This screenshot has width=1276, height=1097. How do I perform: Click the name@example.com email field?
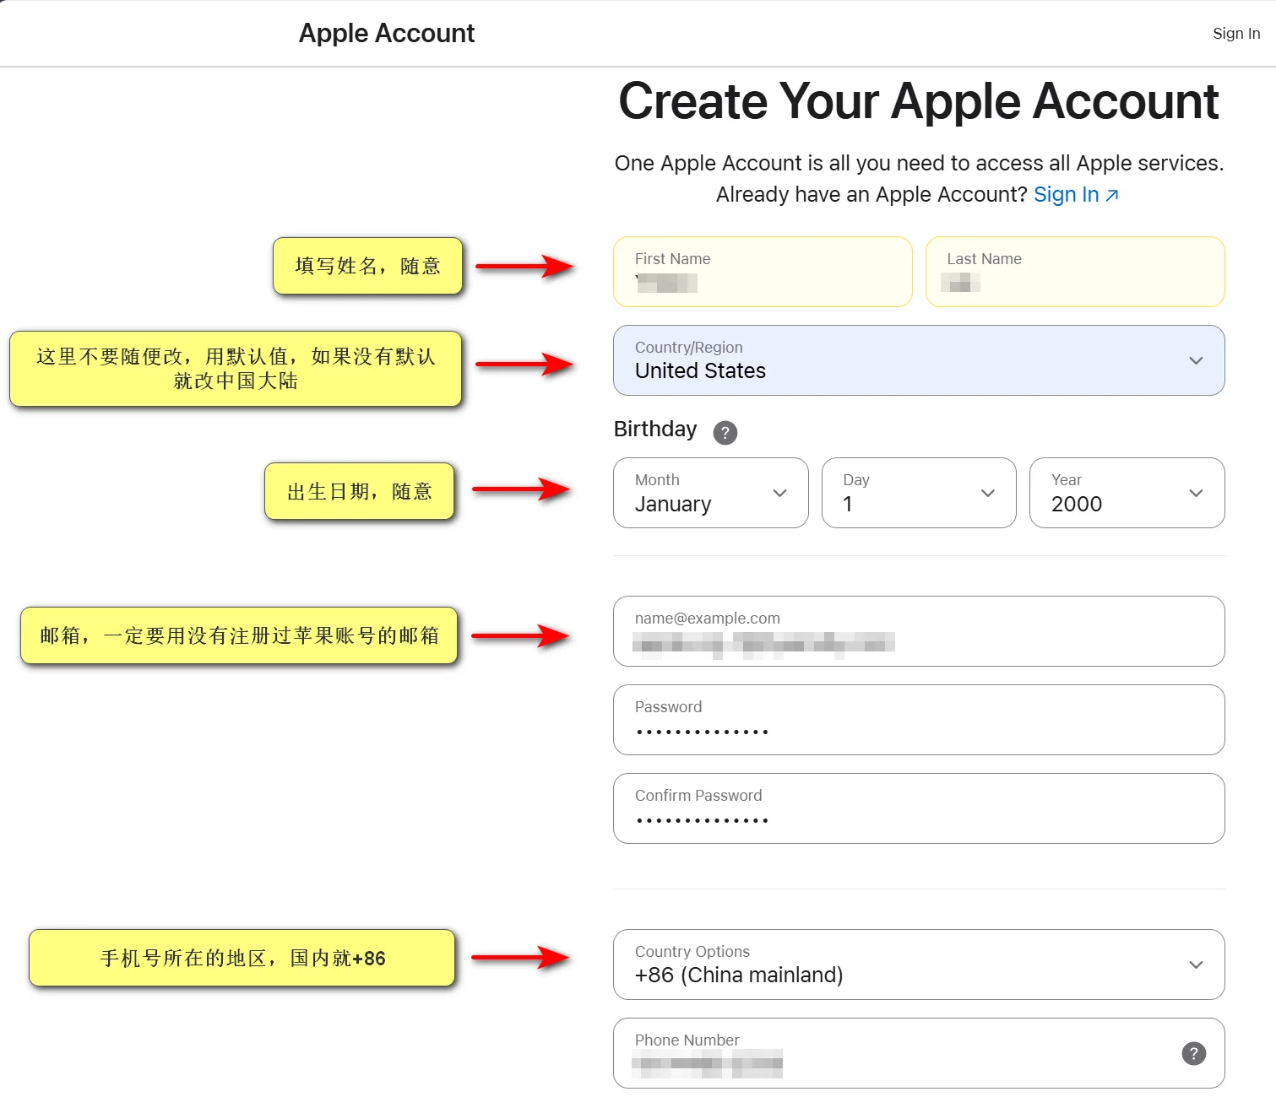[919, 631]
